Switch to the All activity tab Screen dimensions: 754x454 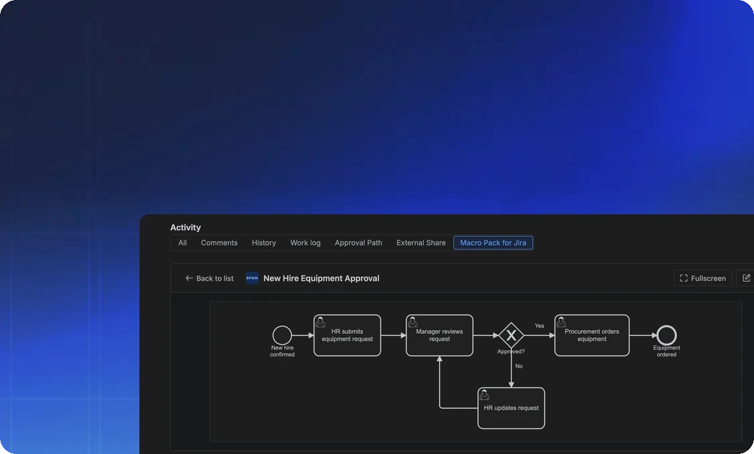pos(182,243)
